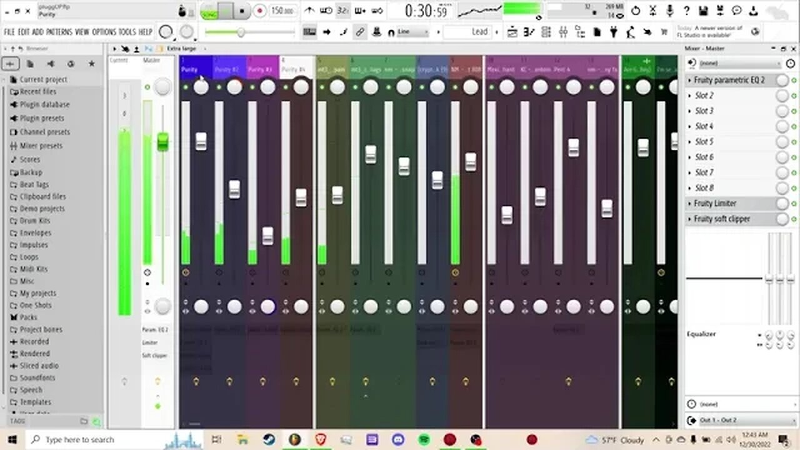Viewport: 800px width, 450px height.
Task: Click the Steam icon in Windows taskbar
Action: click(x=269, y=439)
